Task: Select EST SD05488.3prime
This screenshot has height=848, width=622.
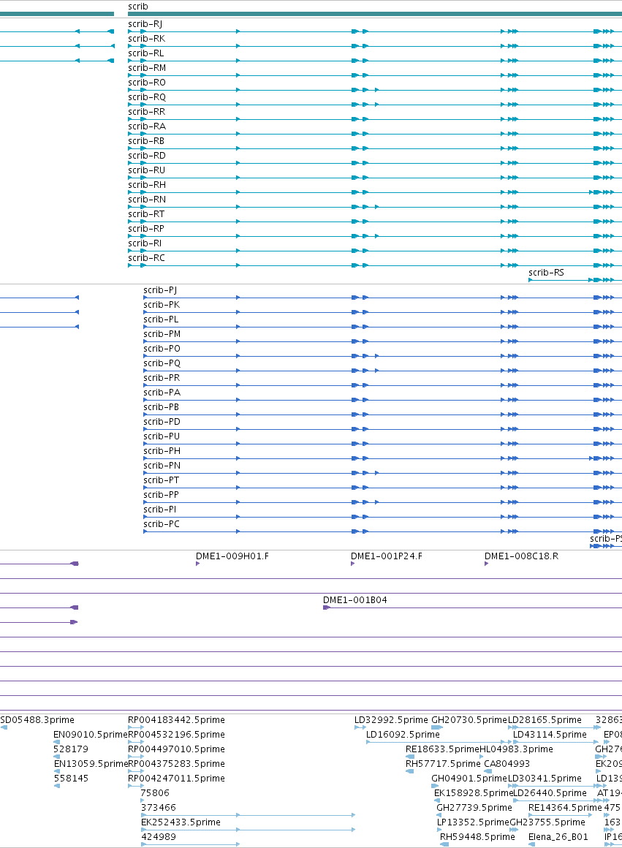Action: (37, 720)
